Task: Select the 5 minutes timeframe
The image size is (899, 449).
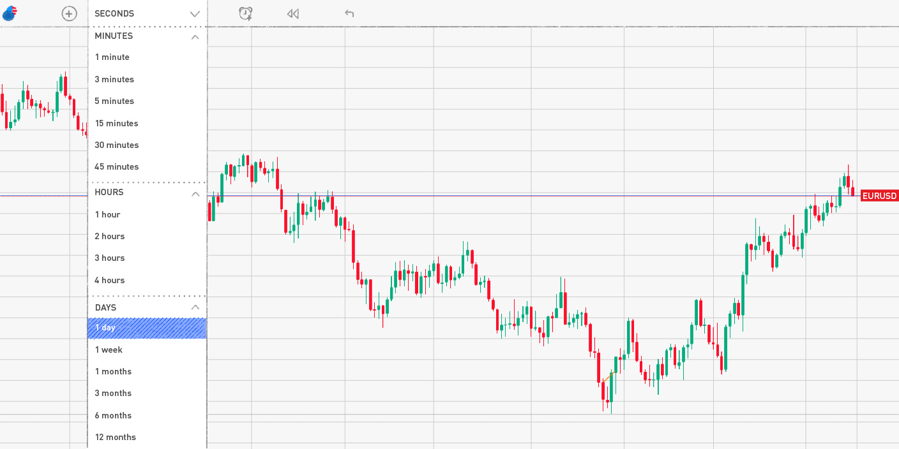Action: click(x=114, y=101)
